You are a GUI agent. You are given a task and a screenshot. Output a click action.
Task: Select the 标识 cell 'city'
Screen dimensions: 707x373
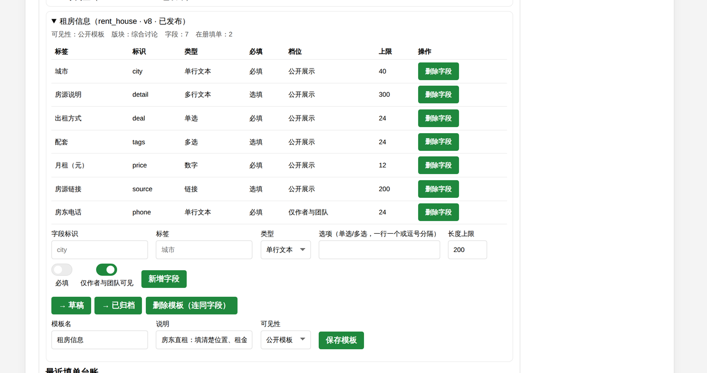pos(138,71)
